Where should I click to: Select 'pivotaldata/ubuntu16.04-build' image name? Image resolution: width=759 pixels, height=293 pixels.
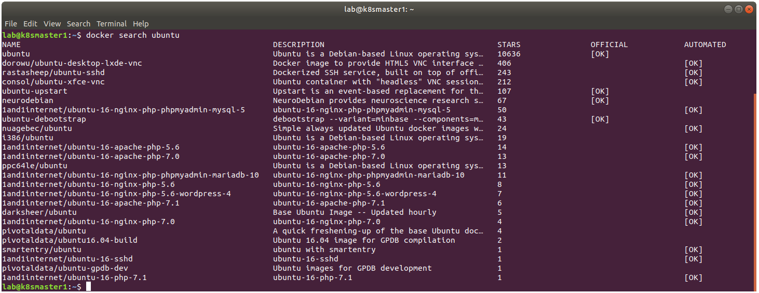click(x=70, y=240)
